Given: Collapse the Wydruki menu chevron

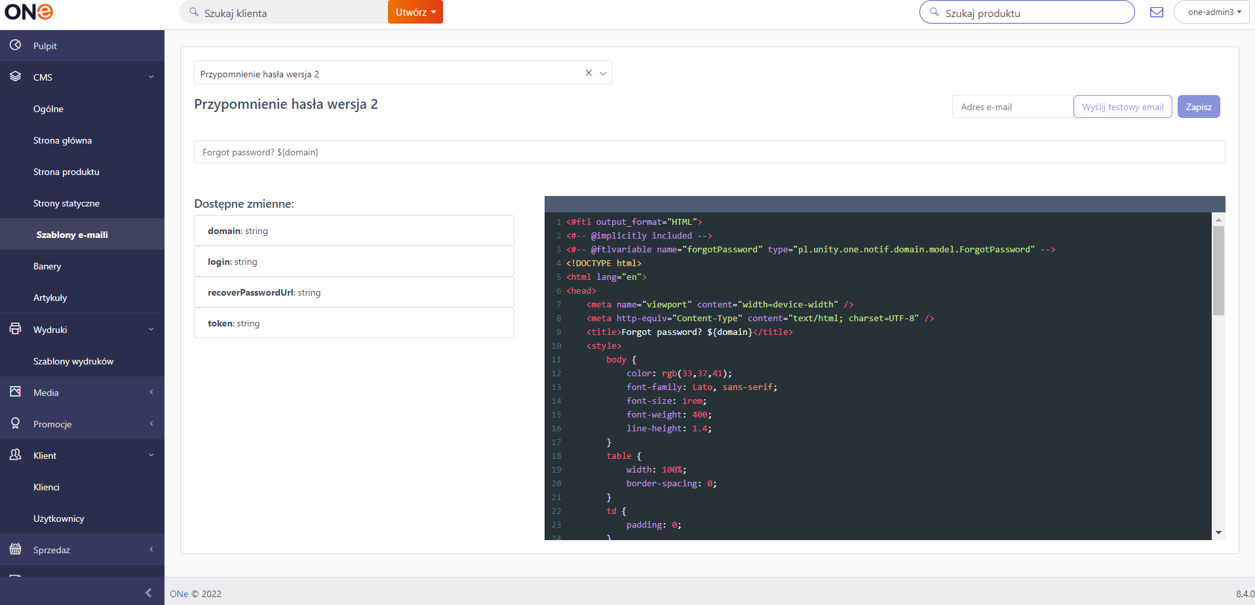Looking at the screenshot, I should 151,329.
